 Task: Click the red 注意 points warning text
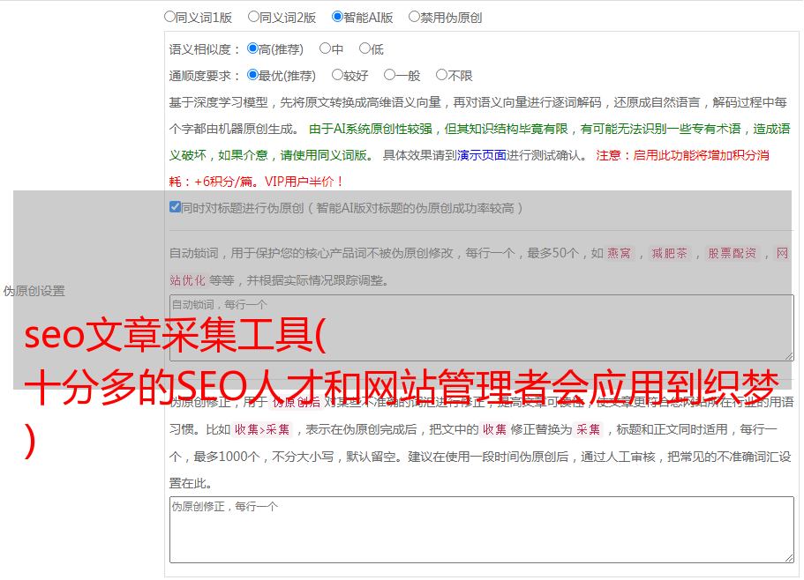(x=469, y=168)
